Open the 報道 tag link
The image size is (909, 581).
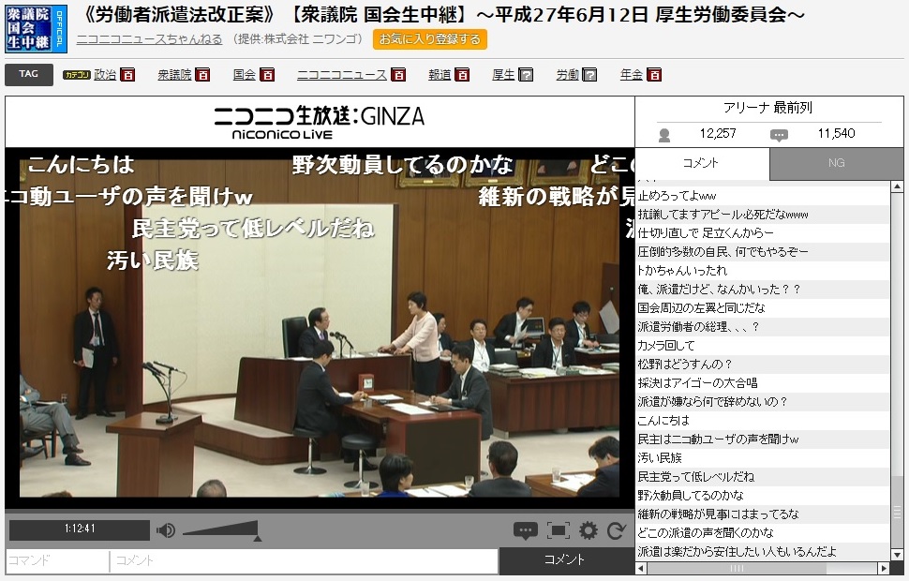pos(440,75)
